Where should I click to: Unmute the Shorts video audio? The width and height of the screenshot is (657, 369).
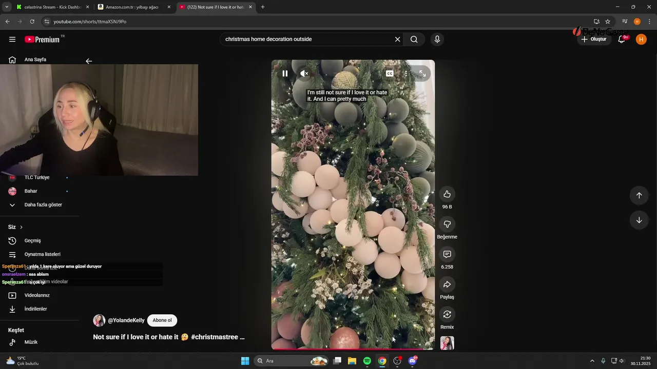pyautogui.click(x=304, y=73)
